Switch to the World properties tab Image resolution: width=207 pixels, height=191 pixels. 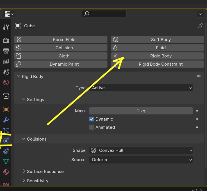tap(6, 82)
